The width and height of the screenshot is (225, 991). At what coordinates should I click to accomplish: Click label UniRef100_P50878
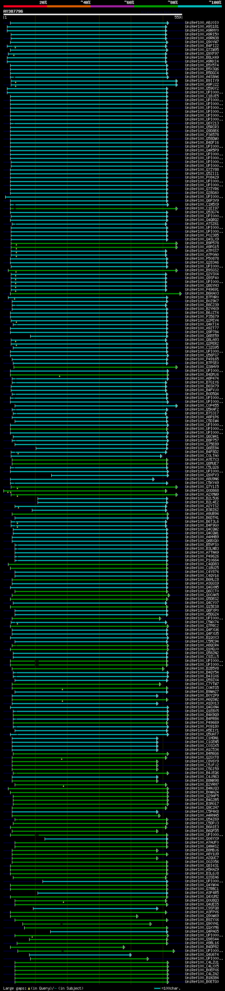[202, 258]
